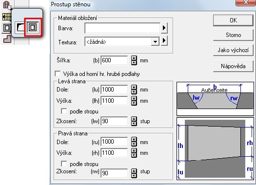The height and width of the screenshot is (185, 256).
Task: Open texture options arrow beside Textura
Action: (x=164, y=40)
